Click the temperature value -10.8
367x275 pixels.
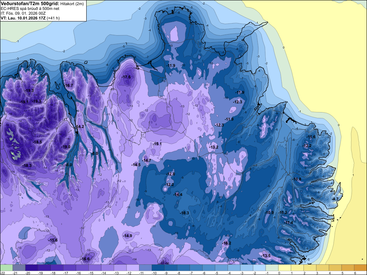tap(297, 179)
